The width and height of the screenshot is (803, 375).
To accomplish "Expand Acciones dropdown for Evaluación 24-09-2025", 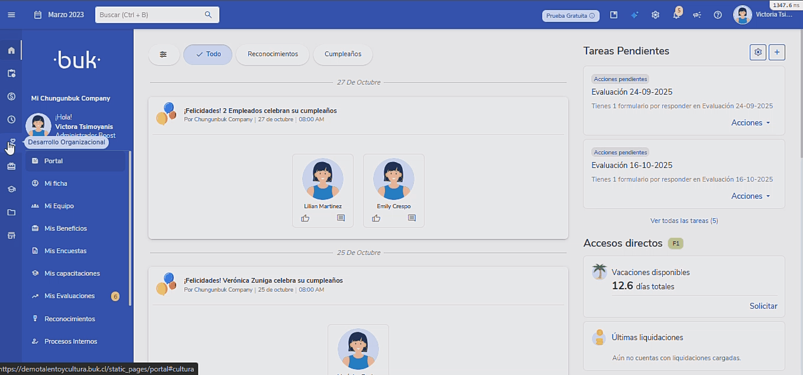I will [x=750, y=123].
